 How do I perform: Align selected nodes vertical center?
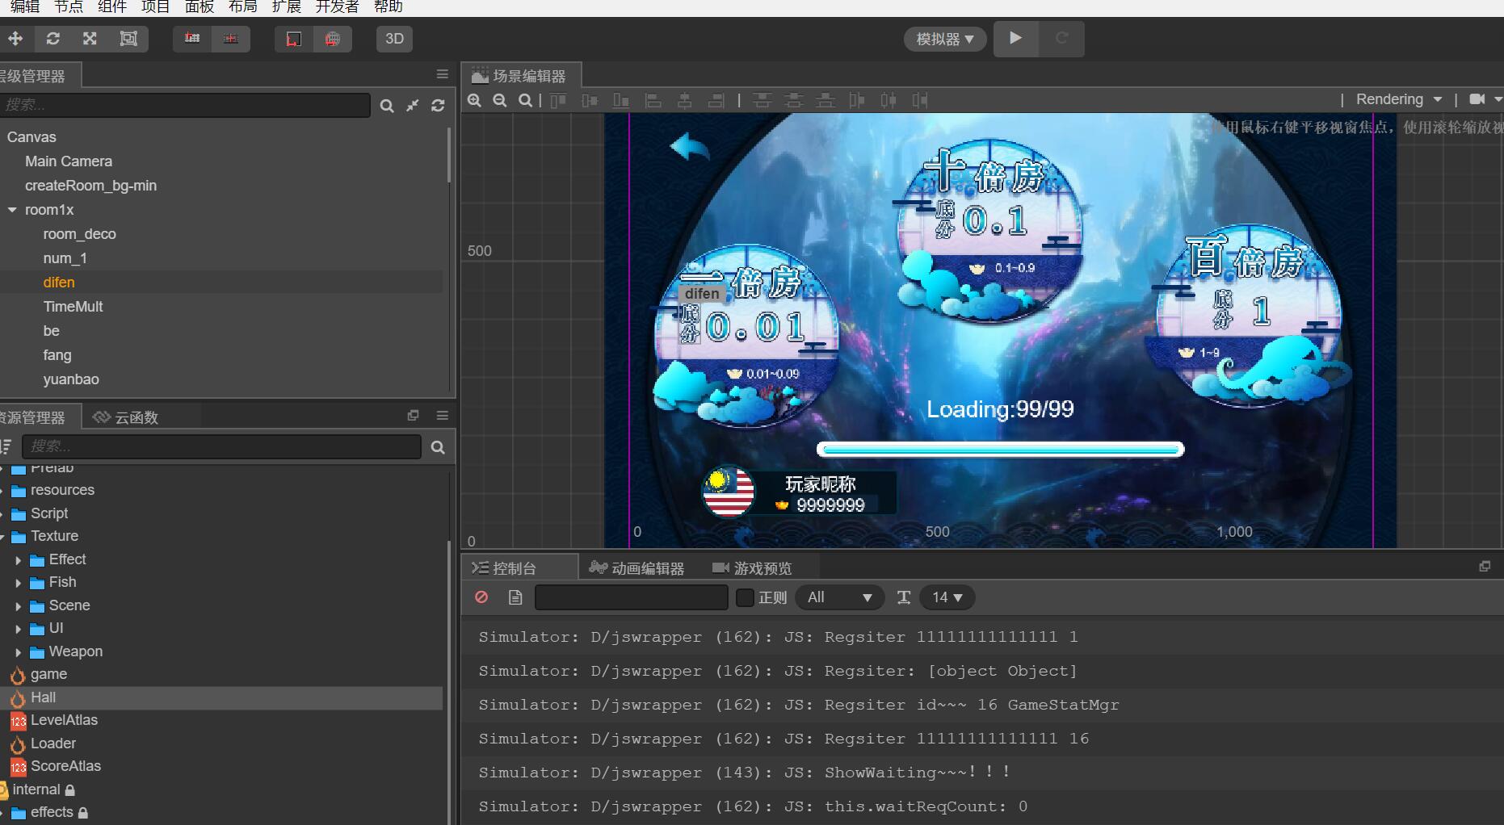(x=590, y=100)
